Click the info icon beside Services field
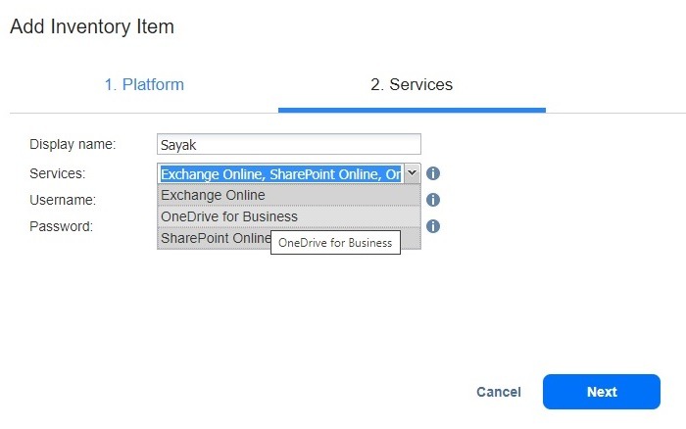 pos(433,173)
